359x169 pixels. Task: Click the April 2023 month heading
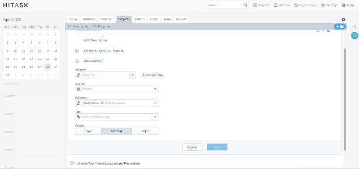pos(12,20)
